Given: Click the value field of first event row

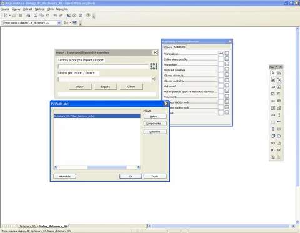Looking at the screenshot, I should [221, 53].
